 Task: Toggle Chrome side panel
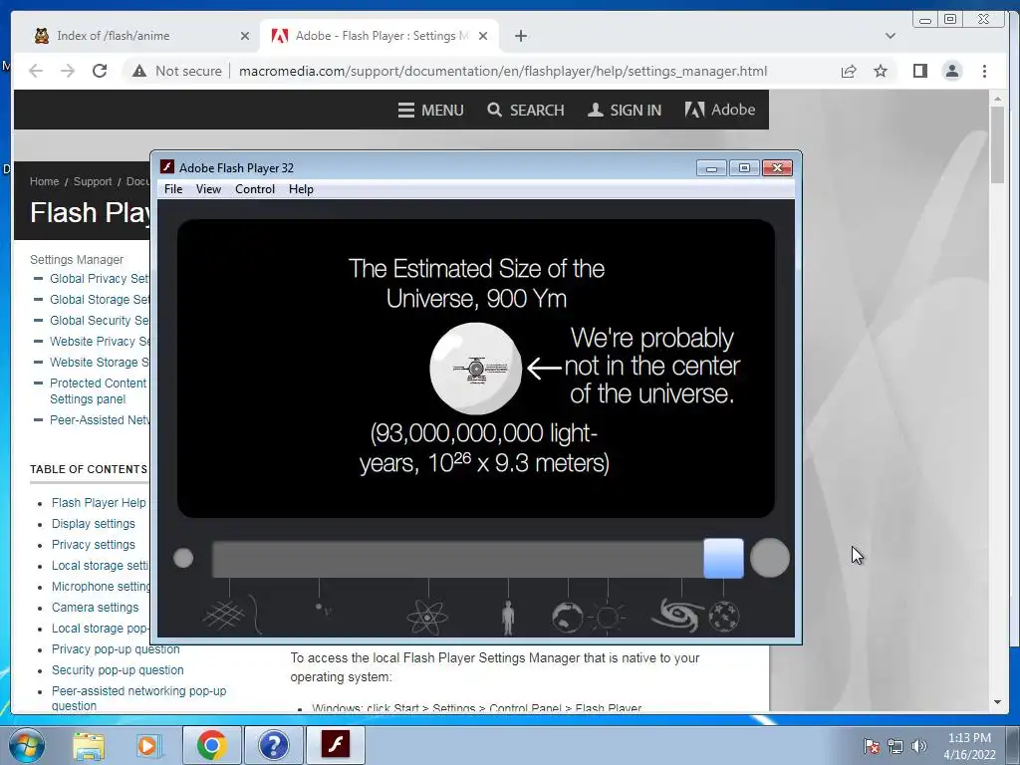919,71
